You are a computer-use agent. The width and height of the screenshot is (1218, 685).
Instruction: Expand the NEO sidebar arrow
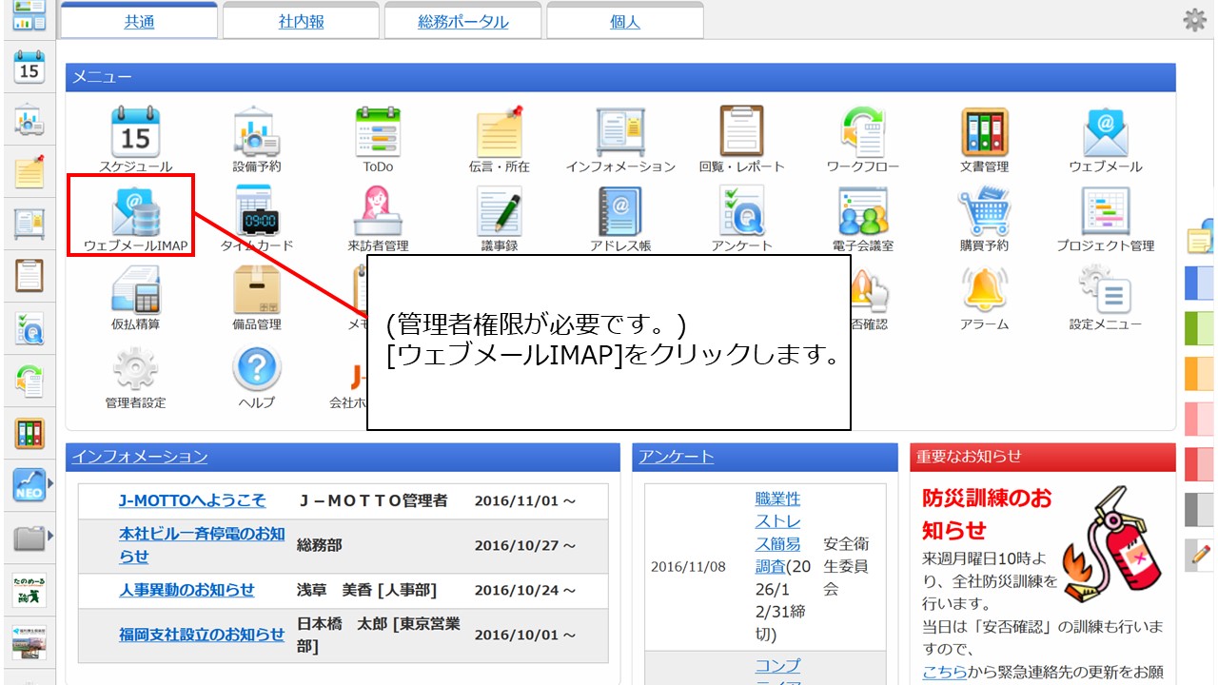(x=50, y=484)
